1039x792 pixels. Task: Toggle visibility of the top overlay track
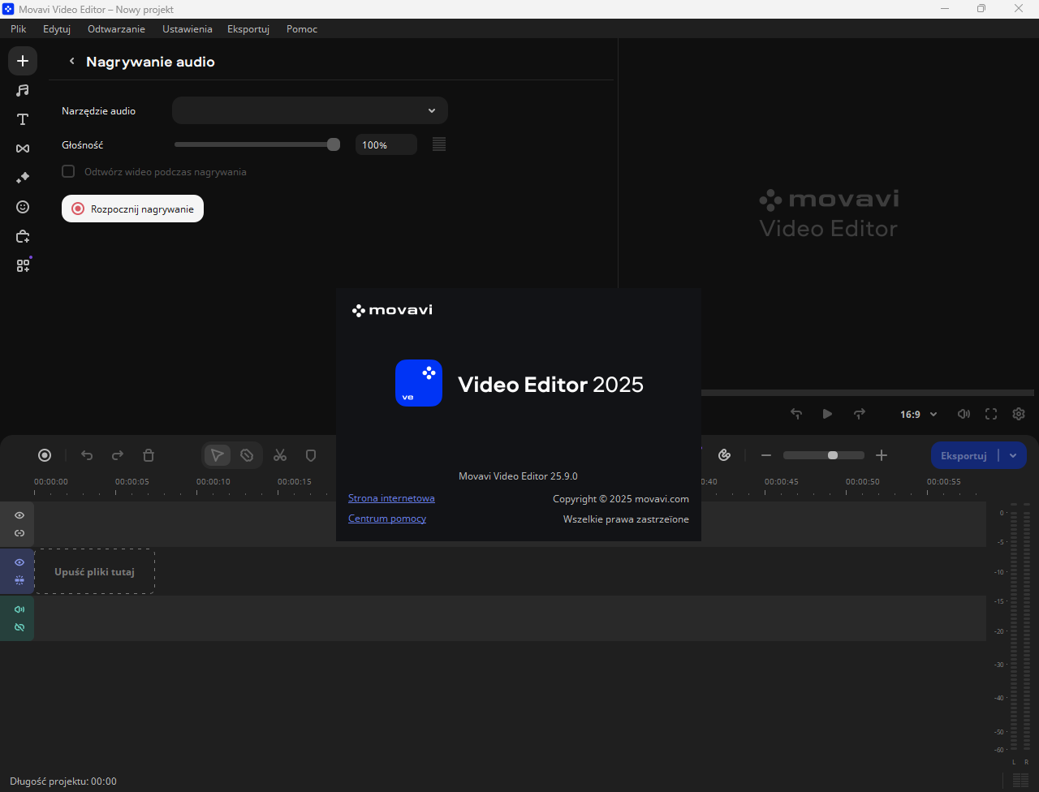pos(19,515)
